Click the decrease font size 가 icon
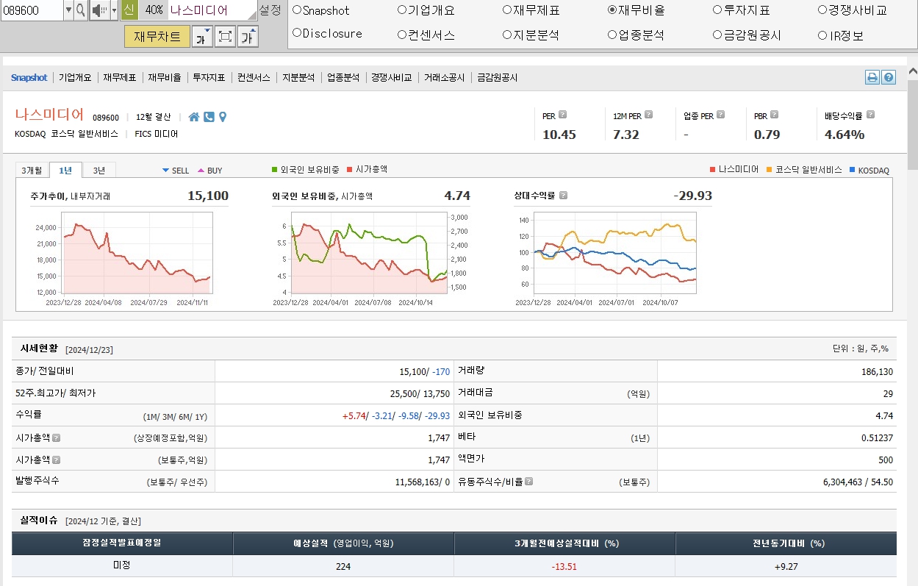Viewport: 918px width, 586px height. tap(202, 36)
